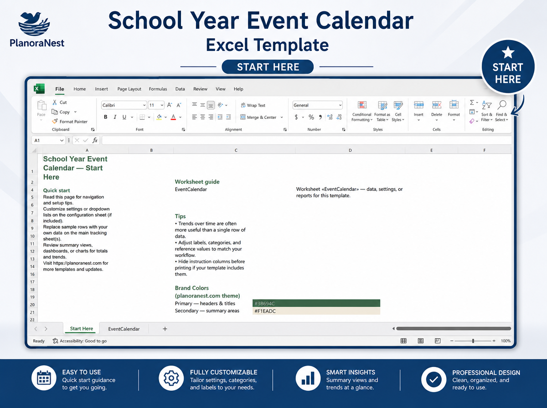Click the decrease decimal icon
This screenshot has height=408, width=547.
pos(339,117)
